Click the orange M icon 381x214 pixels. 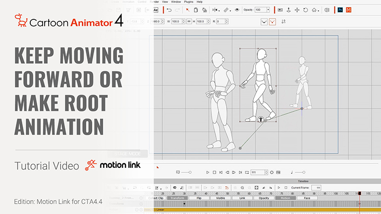pyautogui.click(x=349, y=10)
